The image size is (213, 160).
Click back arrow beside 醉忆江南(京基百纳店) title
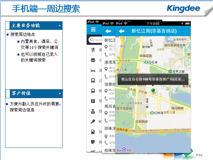pyautogui.click(x=122, y=31)
